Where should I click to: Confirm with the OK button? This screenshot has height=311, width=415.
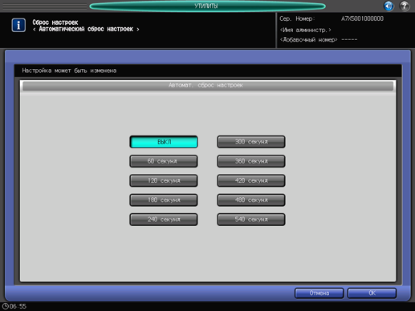tap(372, 293)
